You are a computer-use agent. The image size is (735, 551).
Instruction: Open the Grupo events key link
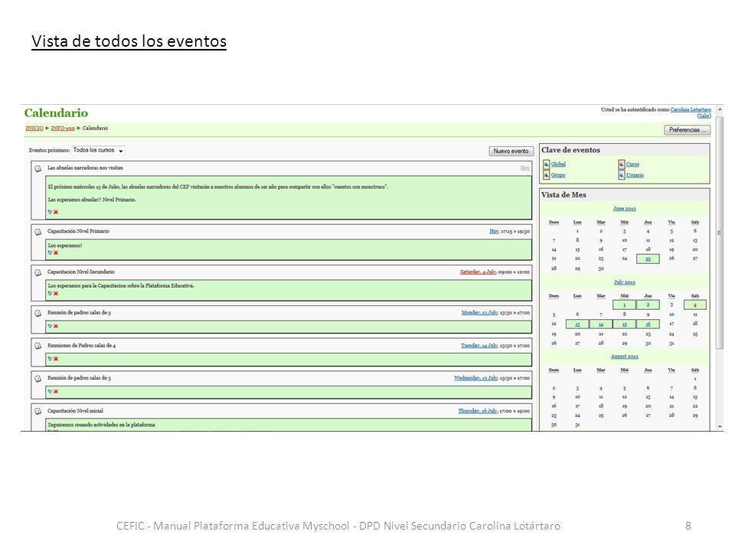558,174
